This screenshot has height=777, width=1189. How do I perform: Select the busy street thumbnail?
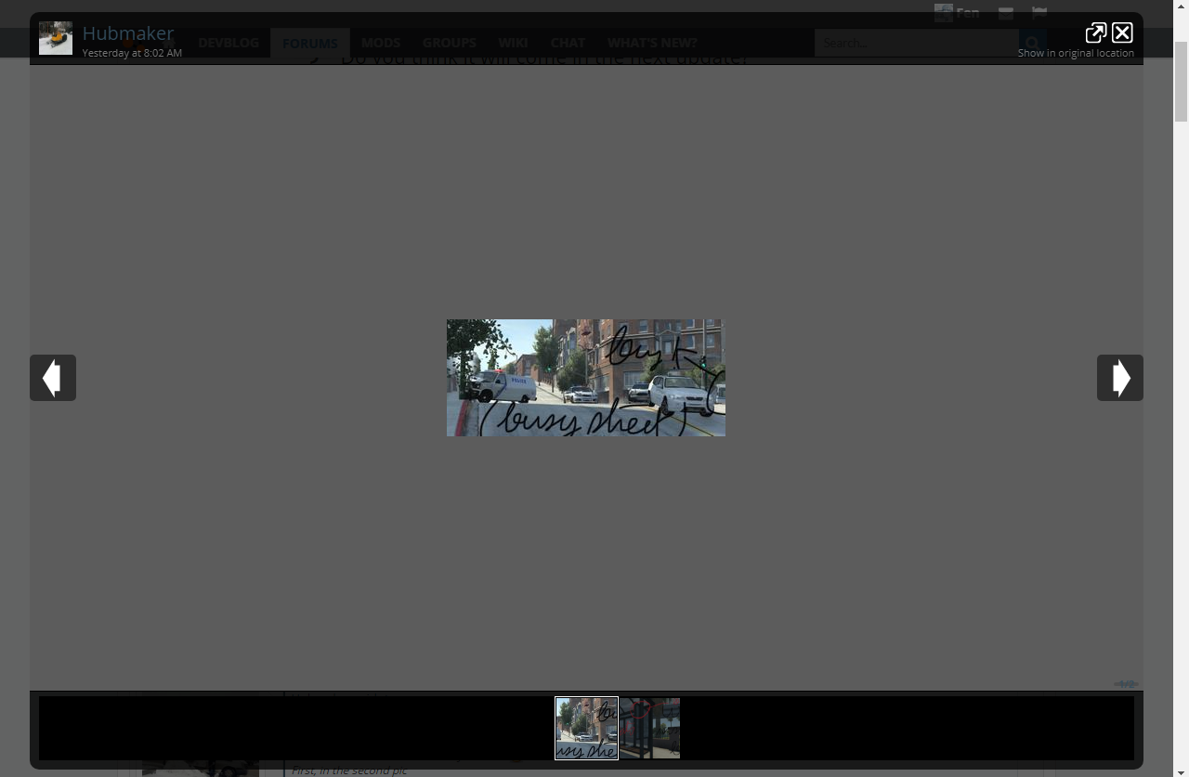[586, 728]
